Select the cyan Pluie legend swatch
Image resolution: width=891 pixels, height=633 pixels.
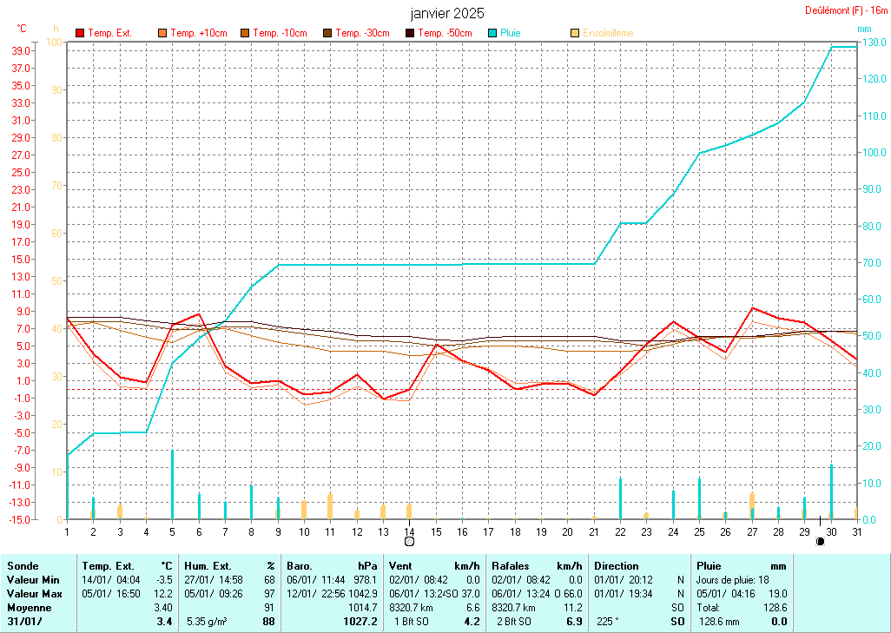coord(492,33)
